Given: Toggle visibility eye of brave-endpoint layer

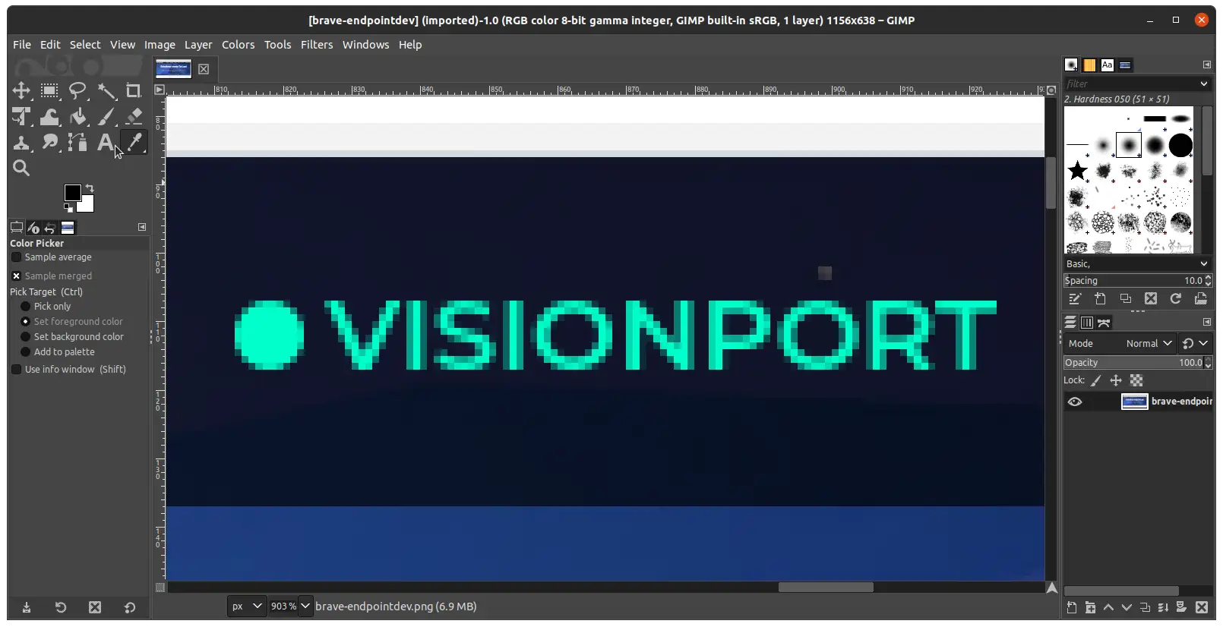Looking at the screenshot, I should click(x=1075, y=402).
